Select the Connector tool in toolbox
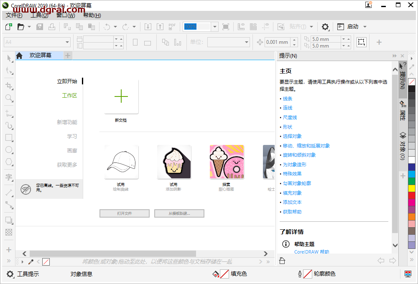Screen dimensions: 418x284 9,205
